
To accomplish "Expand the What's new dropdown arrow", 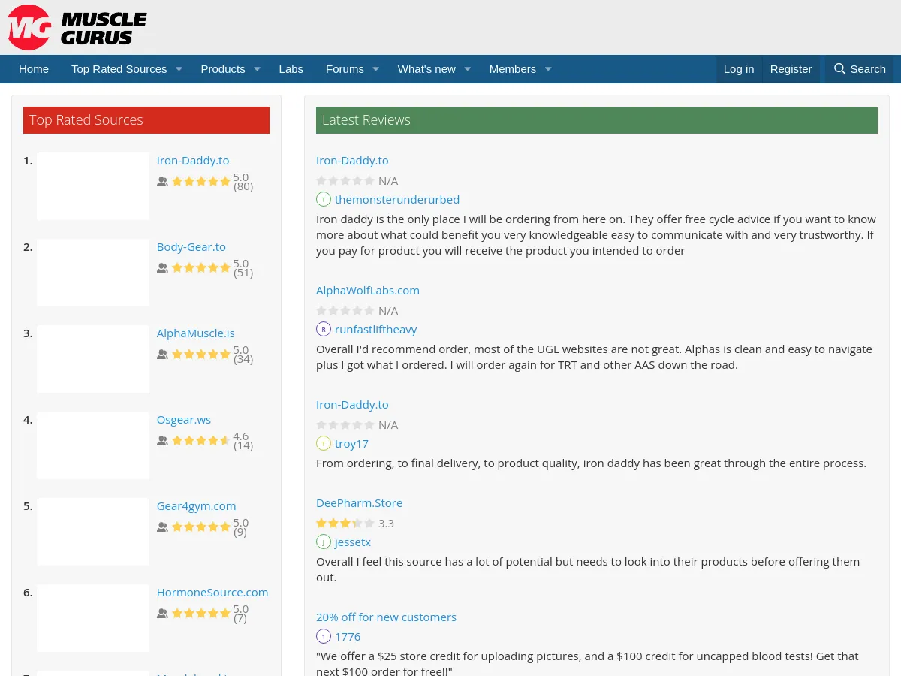I will pyautogui.click(x=467, y=69).
